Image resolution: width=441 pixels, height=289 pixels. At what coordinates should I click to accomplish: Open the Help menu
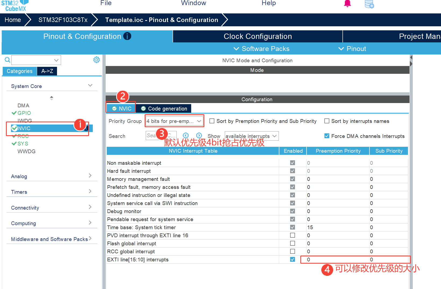click(x=269, y=3)
